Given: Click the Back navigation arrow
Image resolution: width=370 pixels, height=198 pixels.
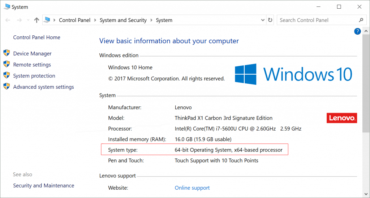Looking at the screenshot, I should (x=8, y=21).
